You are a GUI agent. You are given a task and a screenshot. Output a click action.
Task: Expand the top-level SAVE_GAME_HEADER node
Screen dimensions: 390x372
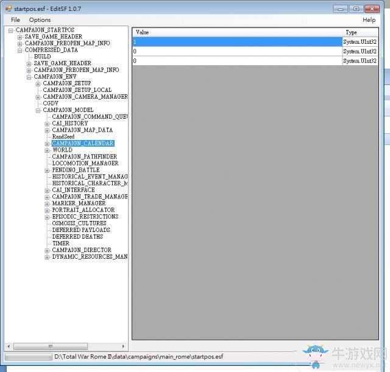coord(19,37)
